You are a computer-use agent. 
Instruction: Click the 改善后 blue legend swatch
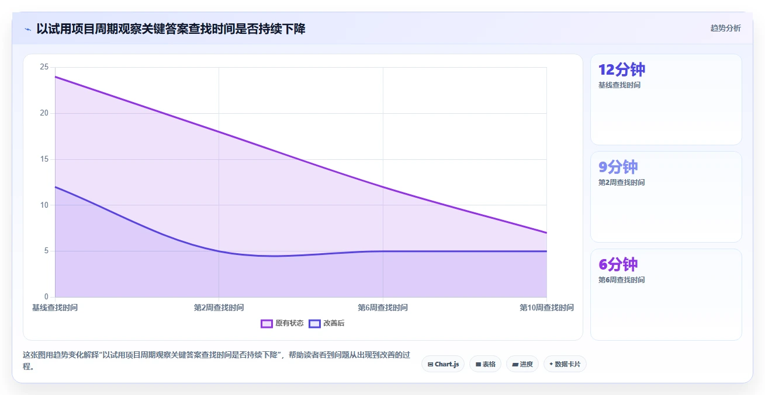[314, 323]
